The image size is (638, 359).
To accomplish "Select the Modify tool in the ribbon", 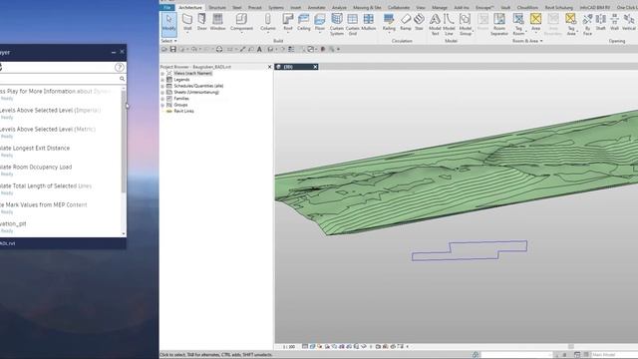I will point(168,24).
